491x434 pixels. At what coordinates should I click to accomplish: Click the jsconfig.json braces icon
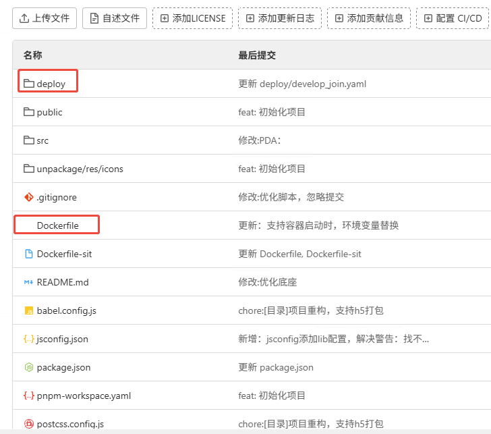[x=29, y=339]
